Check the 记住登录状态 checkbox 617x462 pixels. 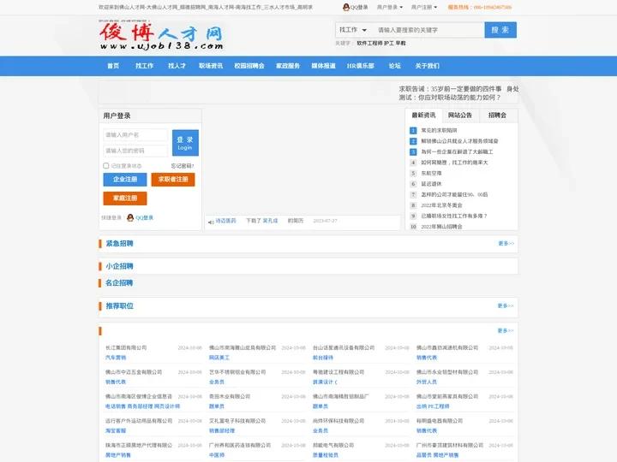click(x=106, y=166)
